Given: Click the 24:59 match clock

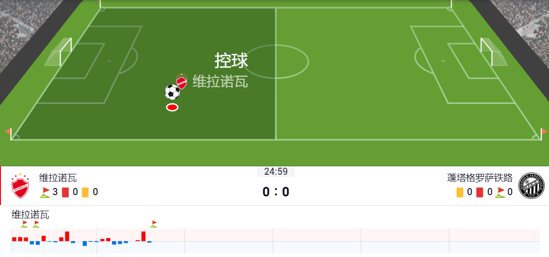Looking at the screenshot, I should point(276,171).
